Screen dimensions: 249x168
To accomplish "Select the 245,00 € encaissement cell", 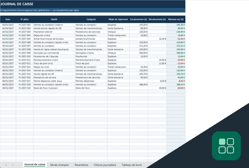I will pos(139,49).
